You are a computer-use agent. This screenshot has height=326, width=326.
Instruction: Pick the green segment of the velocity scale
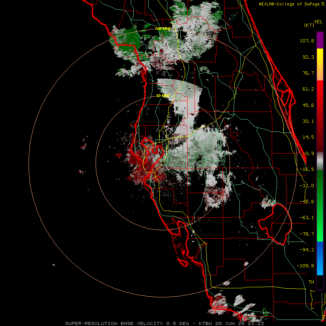320,206
